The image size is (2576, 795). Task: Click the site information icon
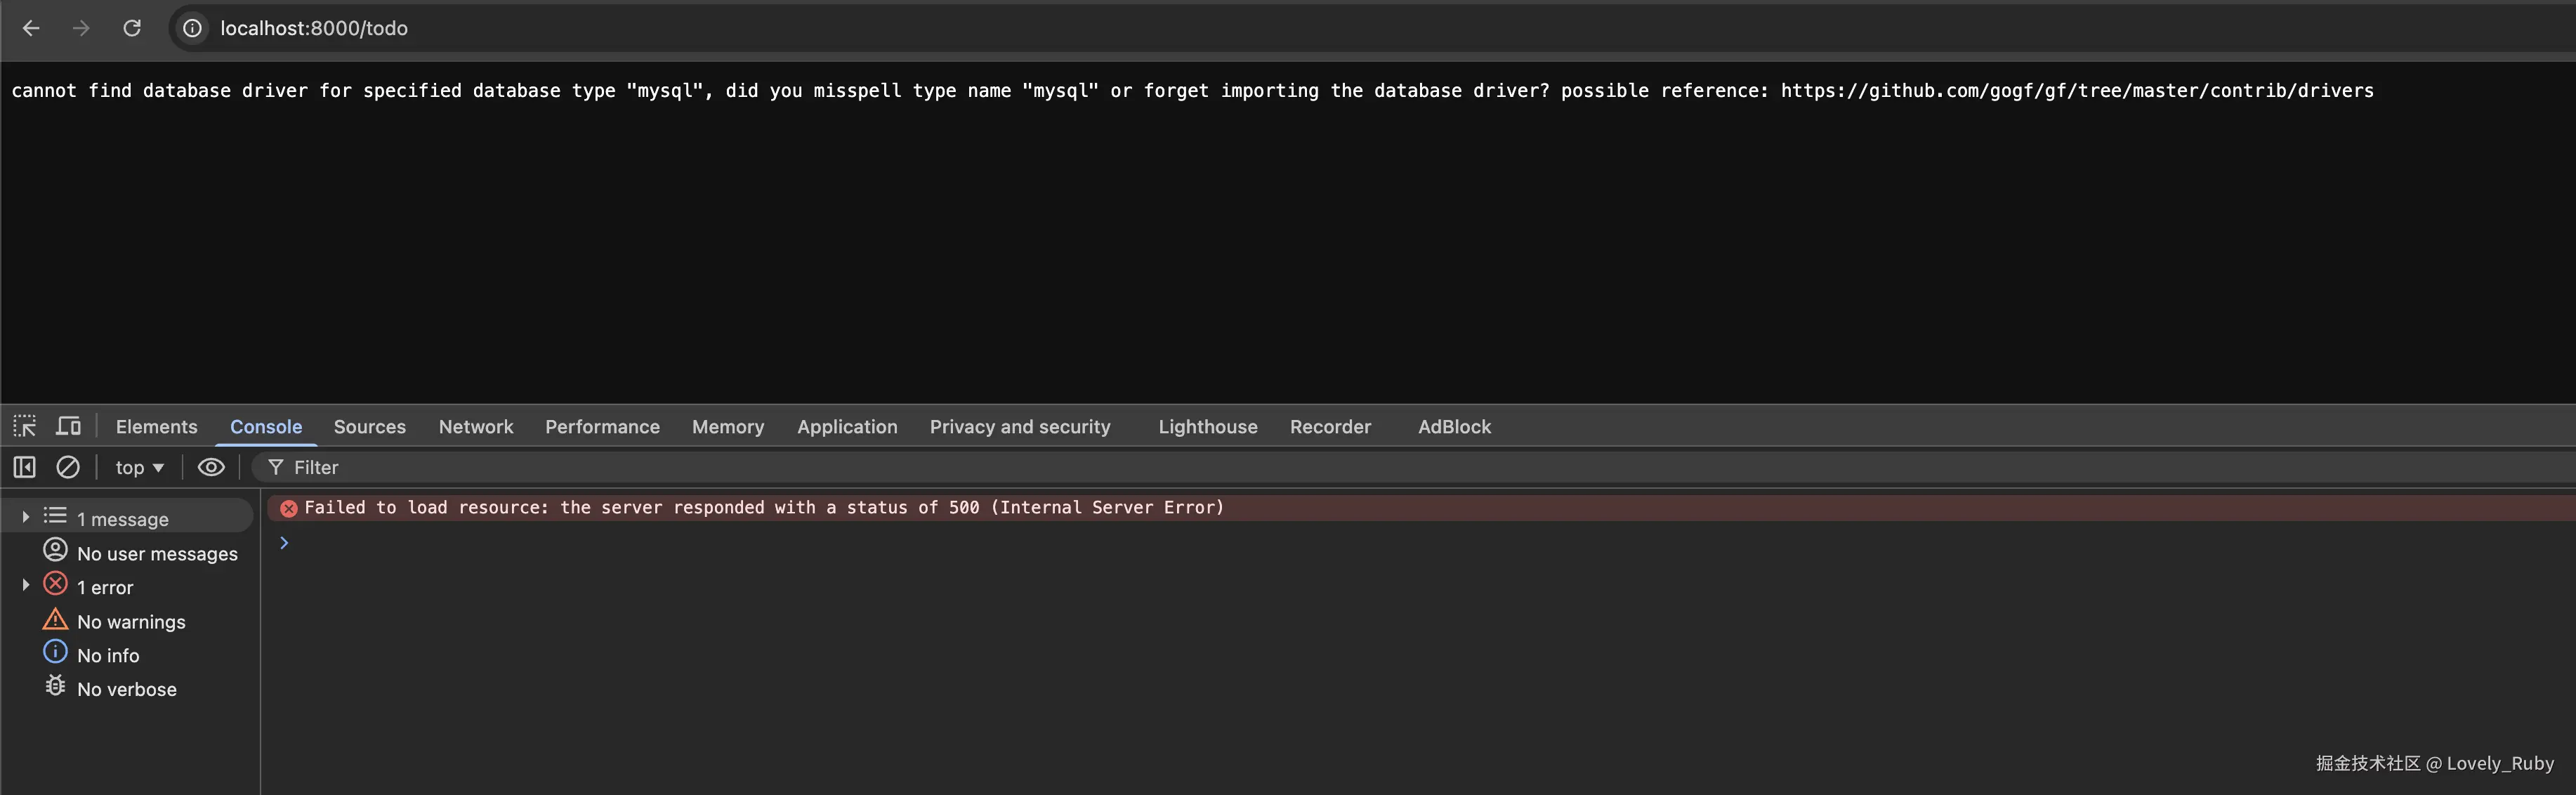192,28
